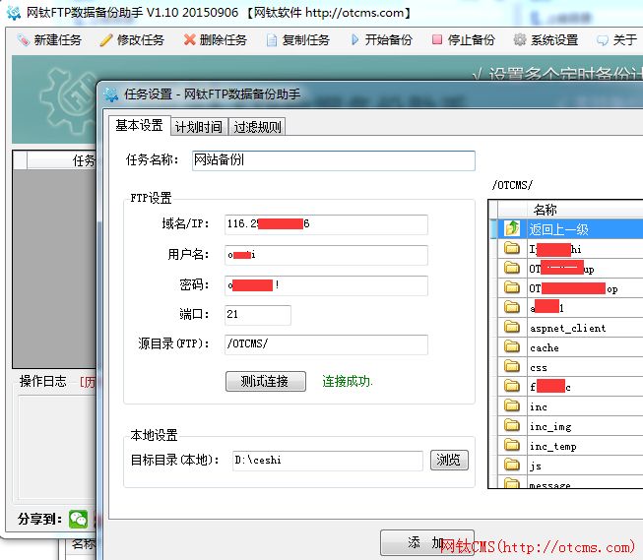Select the js folder name
This screenshot has width=643, height=560.
[535, 467]
